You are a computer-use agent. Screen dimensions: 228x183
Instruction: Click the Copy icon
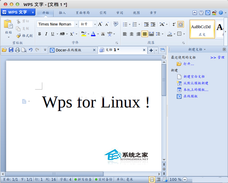pos(18,28)
